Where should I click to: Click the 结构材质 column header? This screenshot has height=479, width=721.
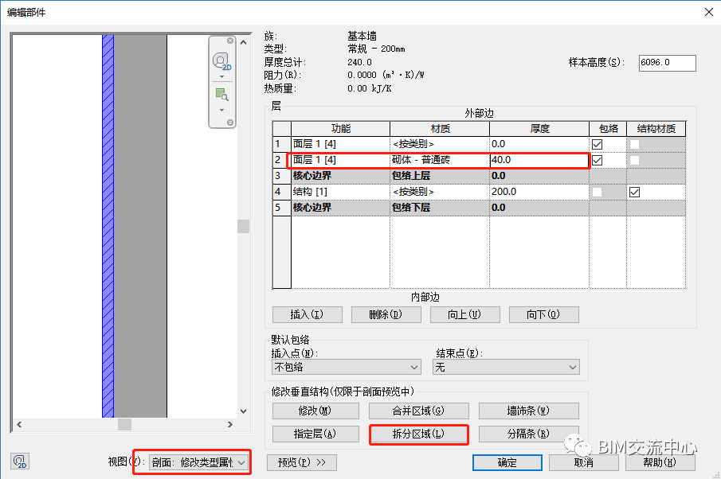point(656,129)
